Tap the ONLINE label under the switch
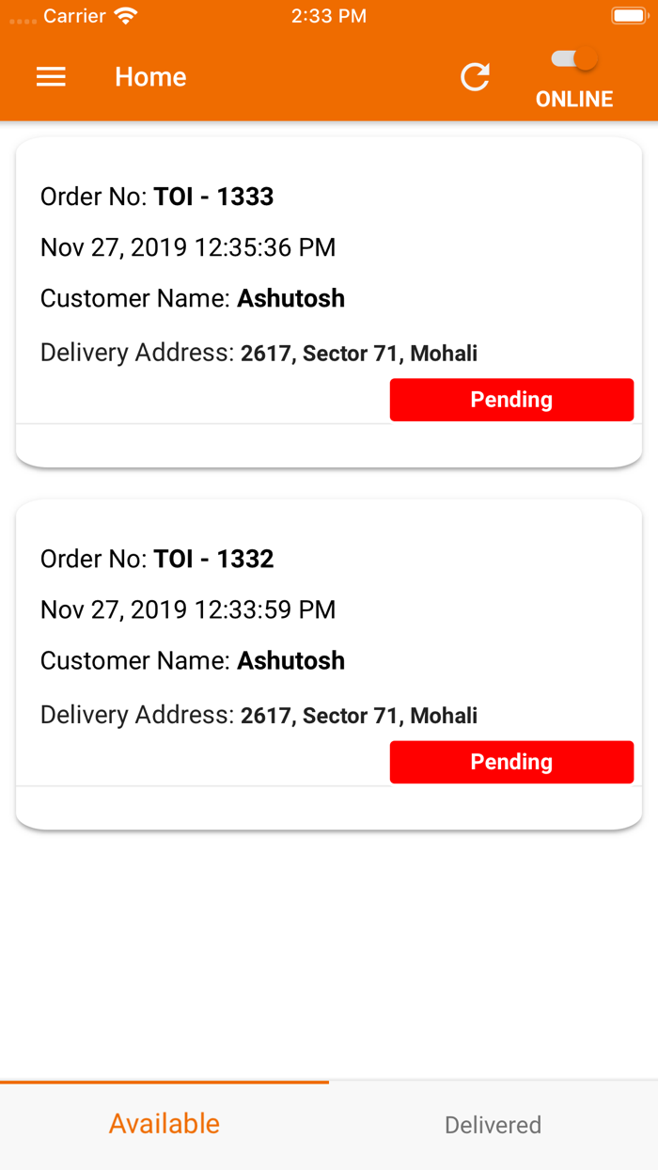658x1170 pixels. pyautogui.click(x=573, y=98)
